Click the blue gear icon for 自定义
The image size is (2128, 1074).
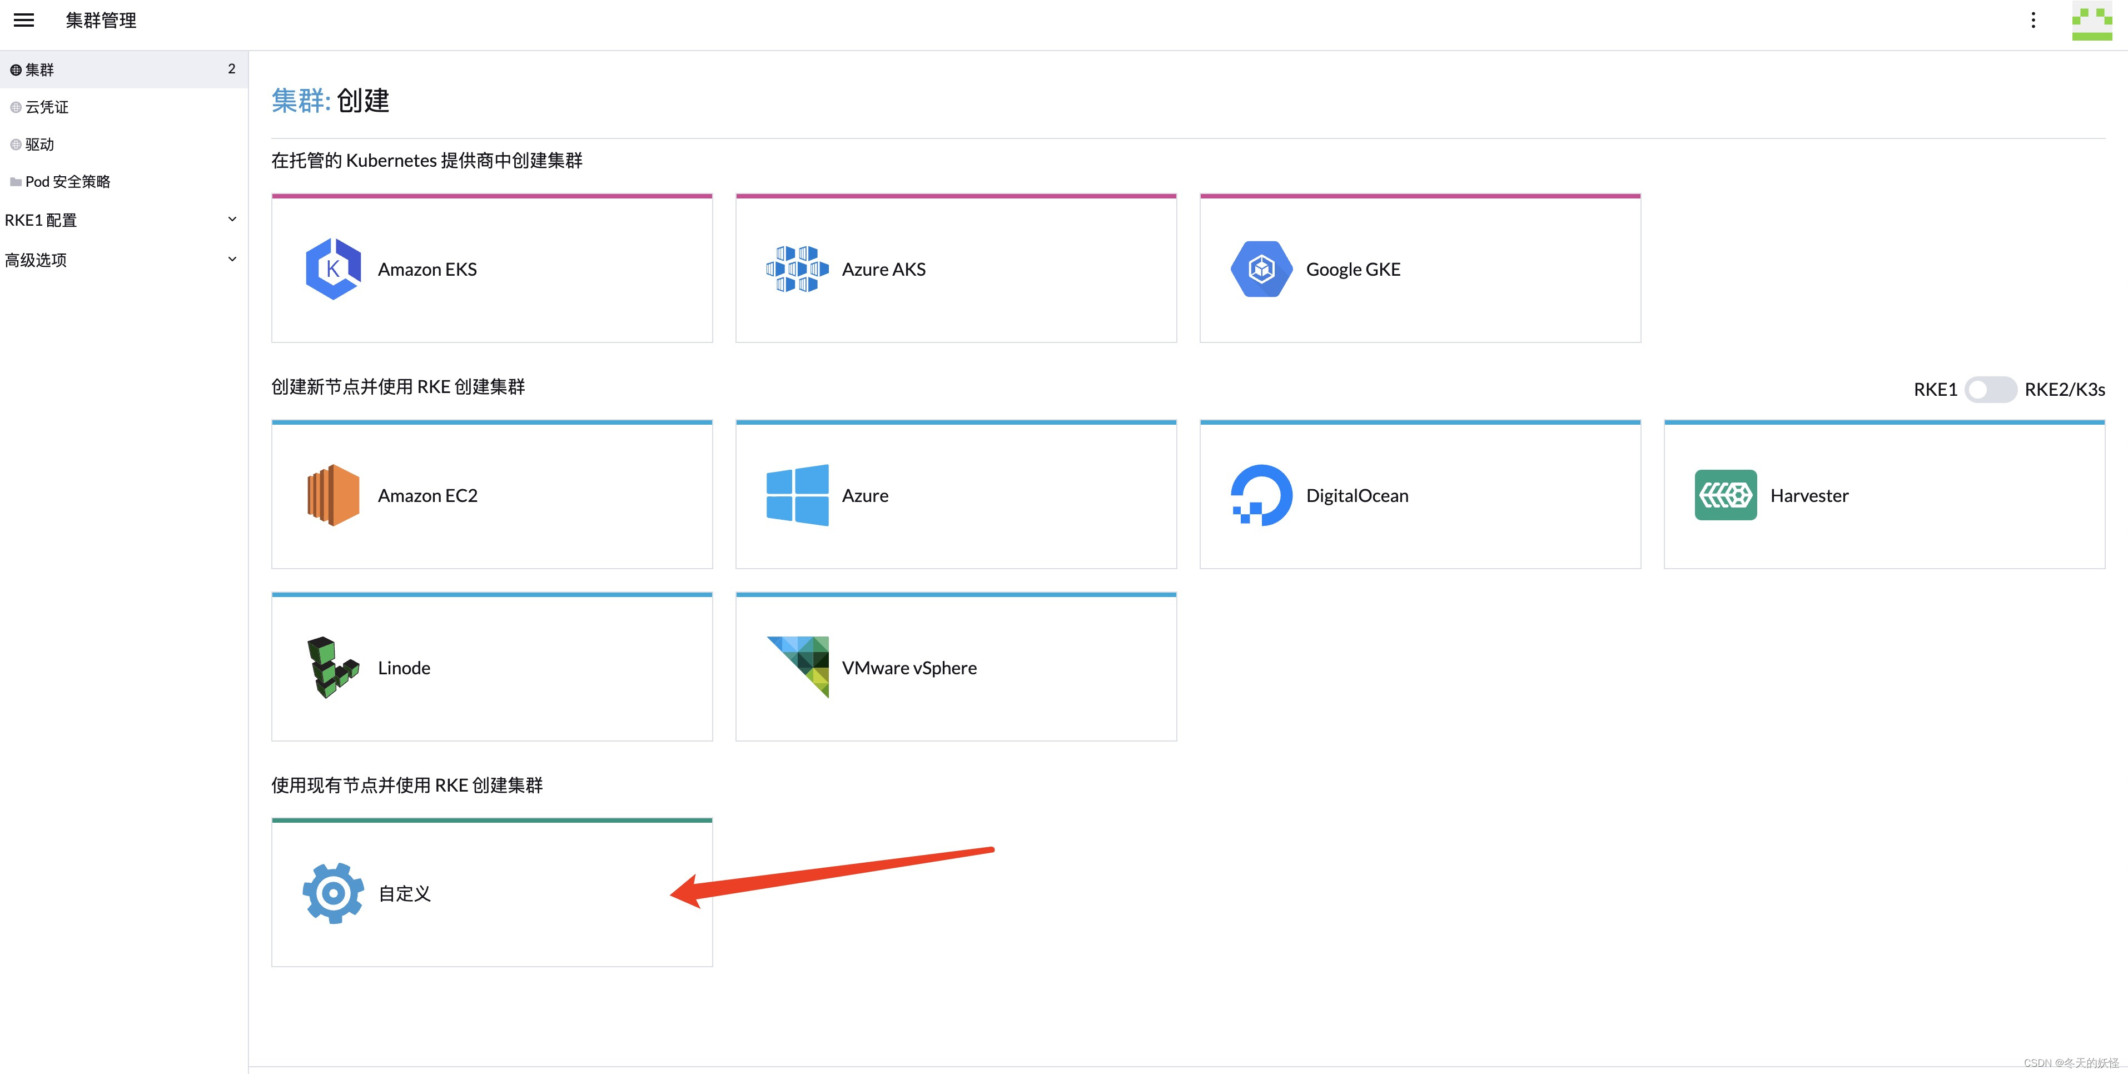coord(333,893)
